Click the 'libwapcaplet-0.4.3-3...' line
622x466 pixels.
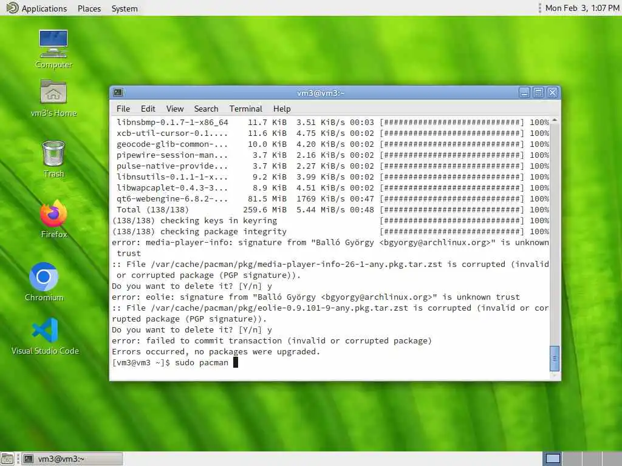pos(332,188)
